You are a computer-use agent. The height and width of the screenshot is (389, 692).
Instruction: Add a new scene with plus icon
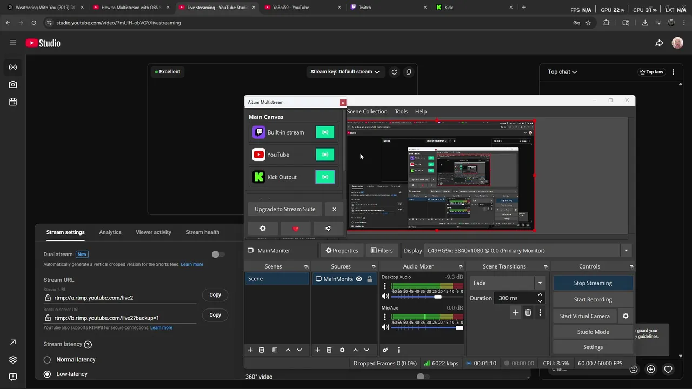click(250, 350)
